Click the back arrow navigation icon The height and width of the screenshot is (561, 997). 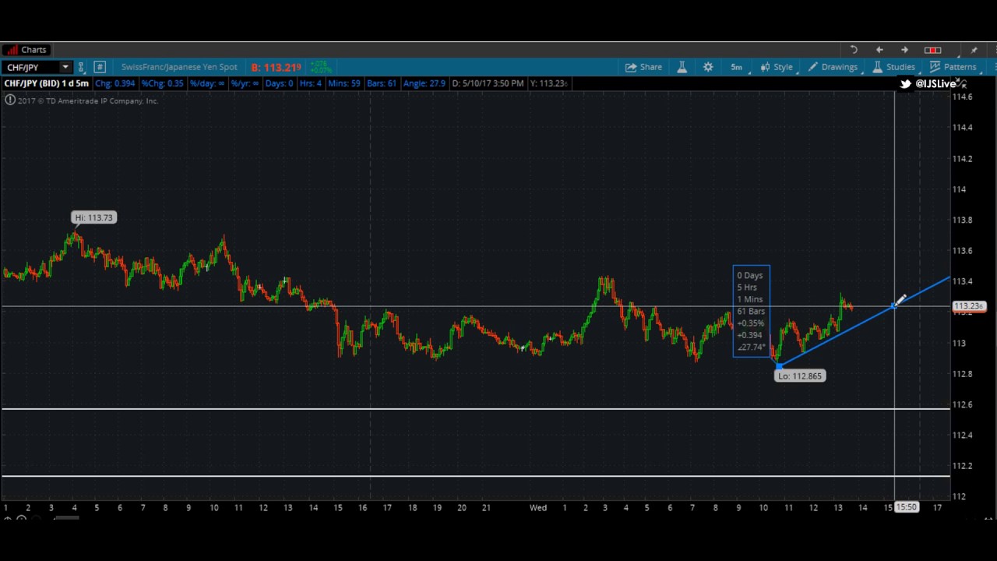tap(879, 50)
